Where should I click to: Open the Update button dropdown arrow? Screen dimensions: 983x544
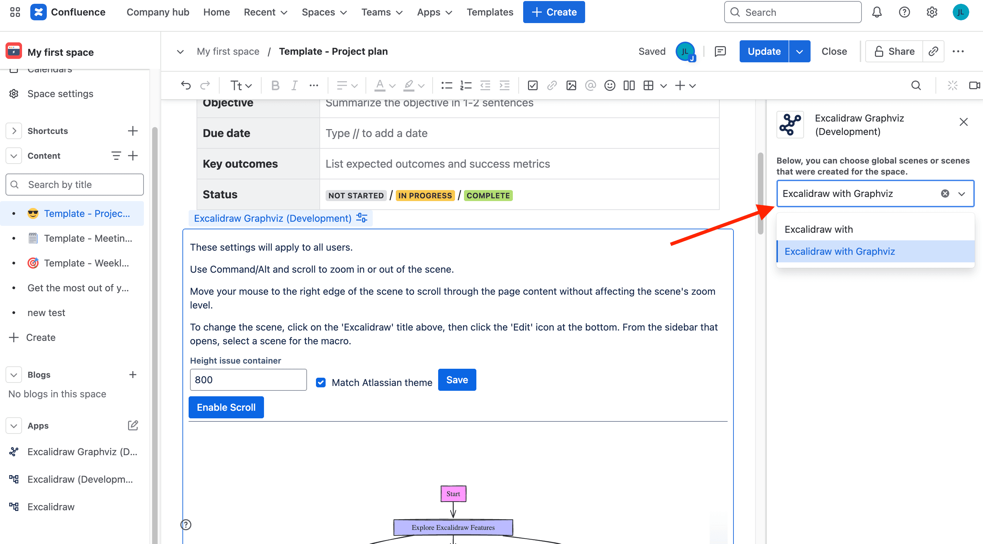point(800,51)
